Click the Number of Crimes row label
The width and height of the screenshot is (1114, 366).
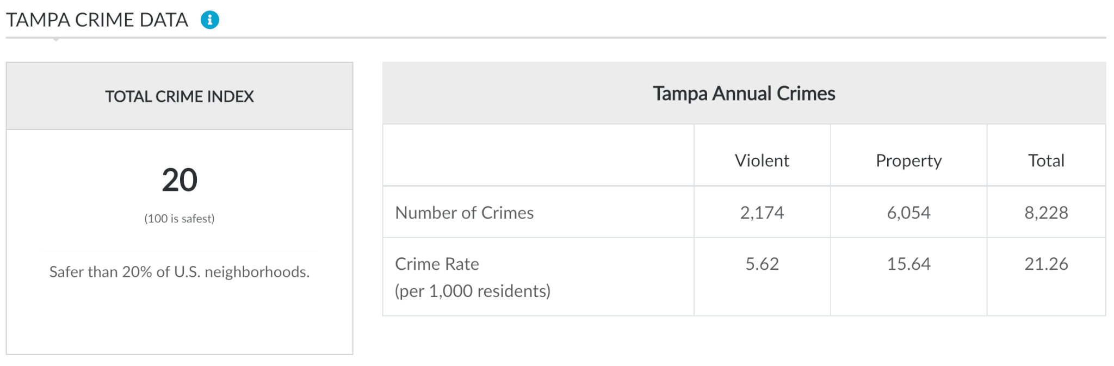click(x=465, y=213)
